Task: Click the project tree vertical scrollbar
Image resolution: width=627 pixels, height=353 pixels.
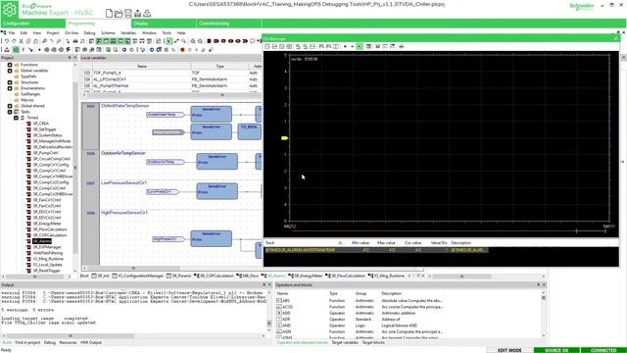Action: [74, 168]
